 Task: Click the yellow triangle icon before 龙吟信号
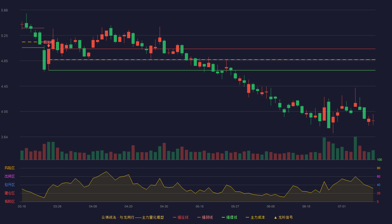pos(275,218)
